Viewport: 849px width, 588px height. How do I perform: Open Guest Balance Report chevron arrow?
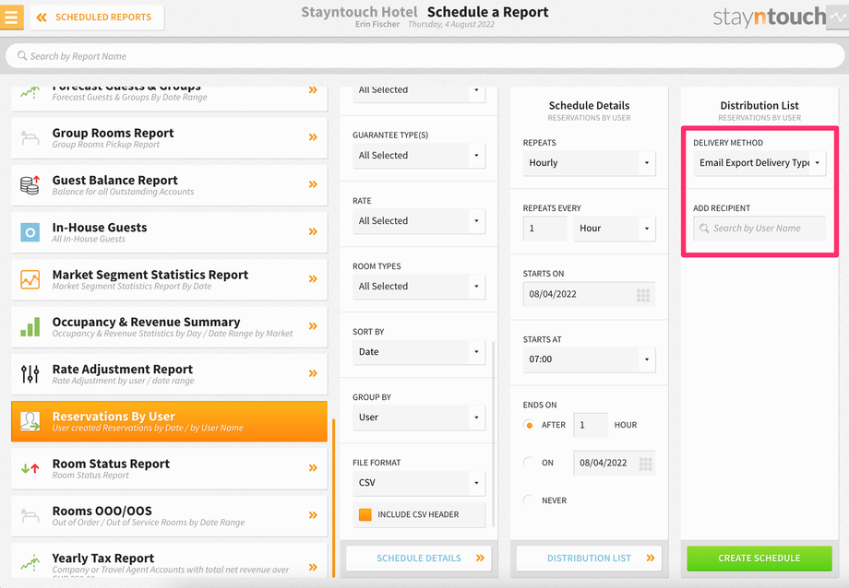tap(313, 184)
